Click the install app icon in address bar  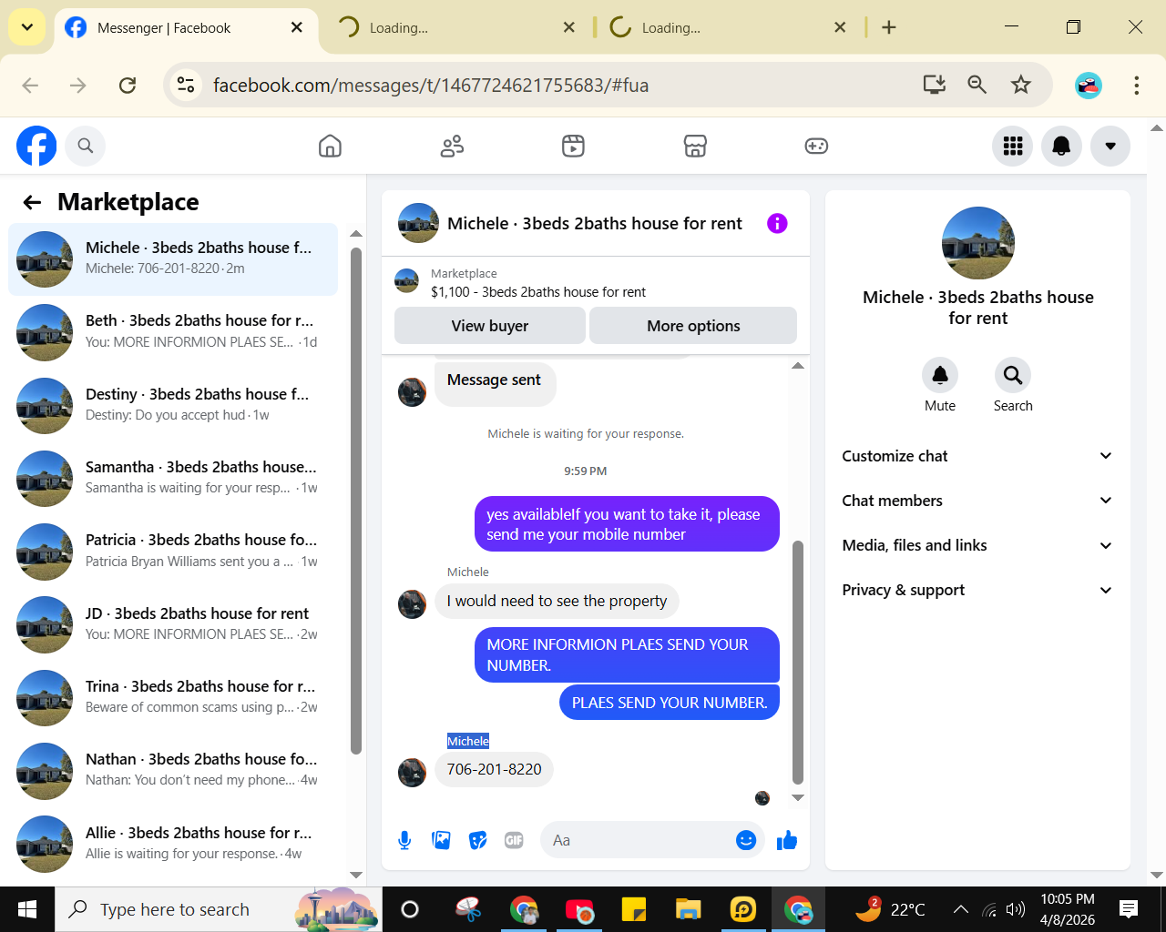tap(935, 86)
